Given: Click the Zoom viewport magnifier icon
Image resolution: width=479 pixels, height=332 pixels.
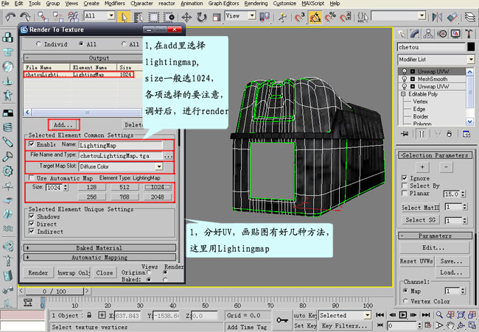Looking at the screenshot, I should click(439, 314).
